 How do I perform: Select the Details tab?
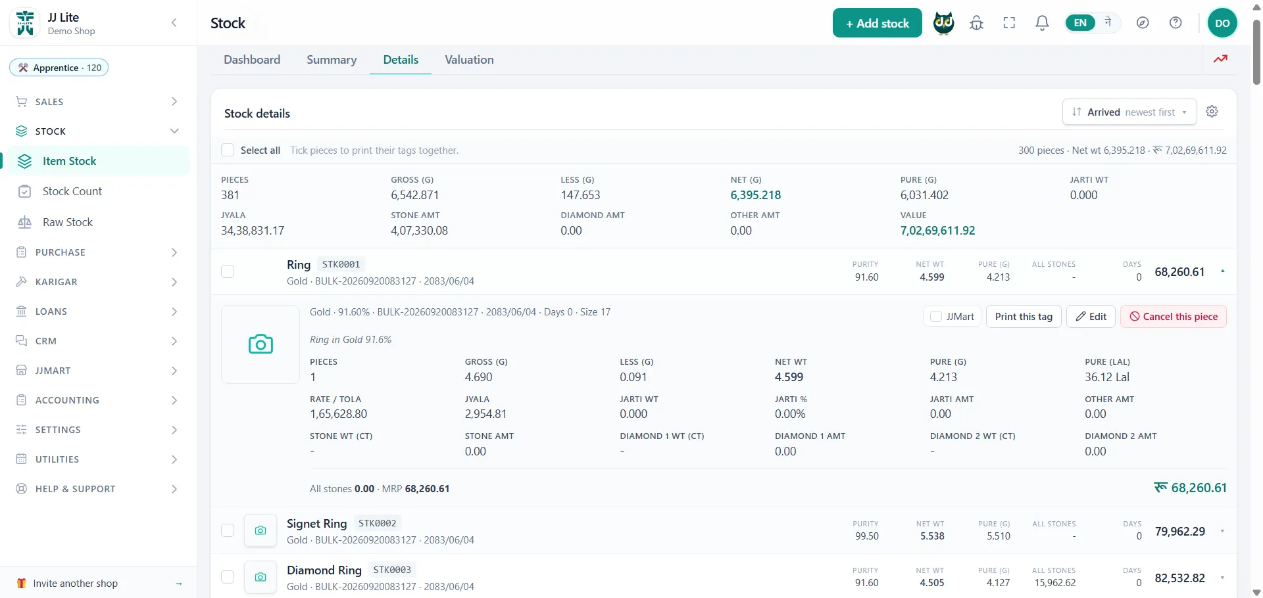click(x=401, y=60)
